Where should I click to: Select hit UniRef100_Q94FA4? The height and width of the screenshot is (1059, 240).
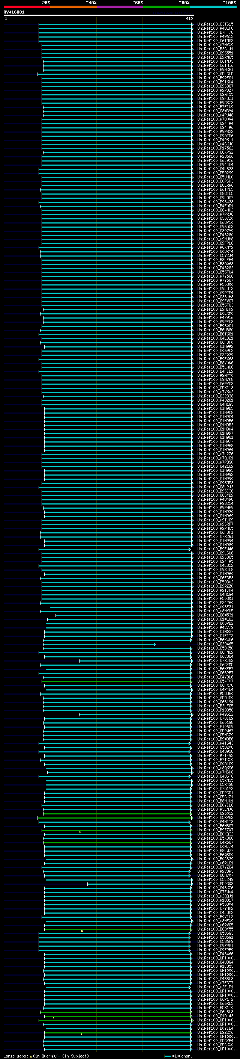coord(215,123)
